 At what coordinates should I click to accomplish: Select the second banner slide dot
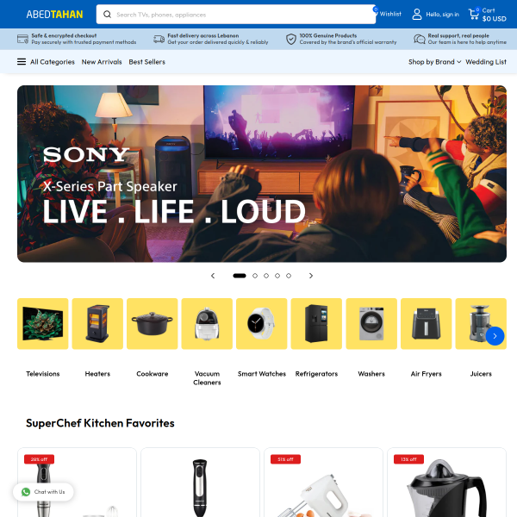click(255, 276)
